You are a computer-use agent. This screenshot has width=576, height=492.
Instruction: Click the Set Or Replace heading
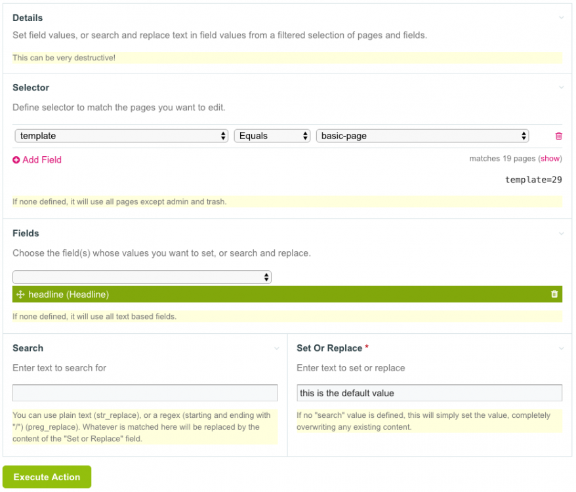pyautogui.click(x=330, y=348)
